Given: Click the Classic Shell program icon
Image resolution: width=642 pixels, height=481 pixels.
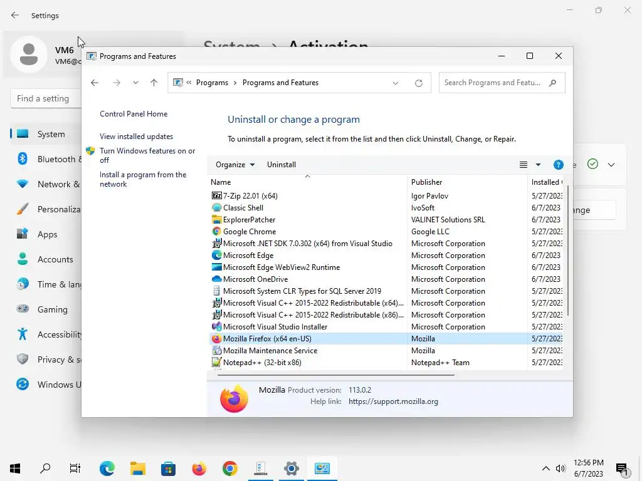Looking at the screenshot, I should click(216, 208).
